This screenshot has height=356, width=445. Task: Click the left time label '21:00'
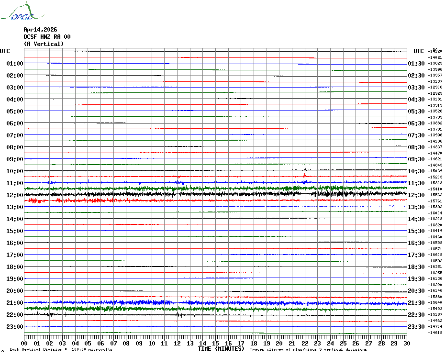click(x=15, y=302)
